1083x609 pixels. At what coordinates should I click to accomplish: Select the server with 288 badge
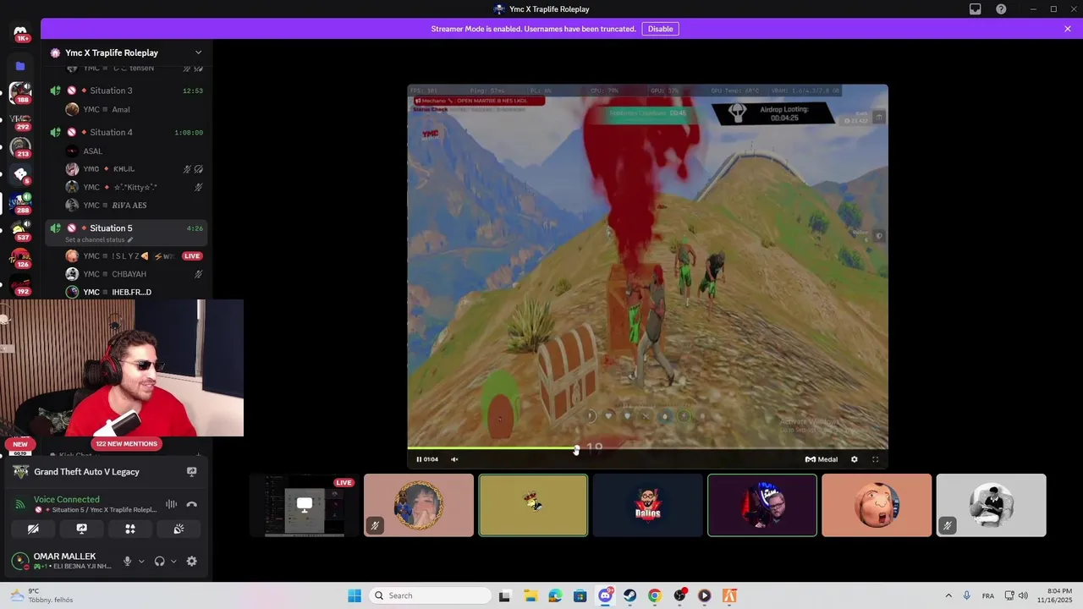click(x=20, y=203)
